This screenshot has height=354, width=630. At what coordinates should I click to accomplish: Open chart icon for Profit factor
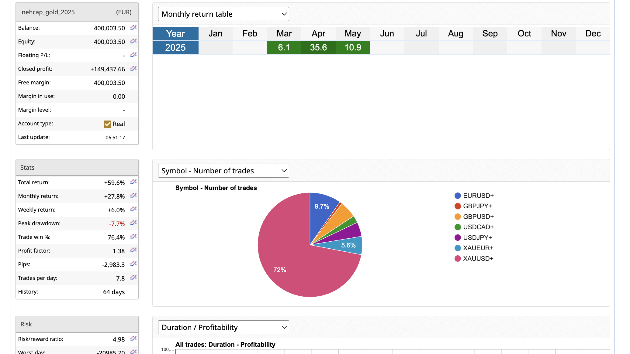click(x=133, y=250)
